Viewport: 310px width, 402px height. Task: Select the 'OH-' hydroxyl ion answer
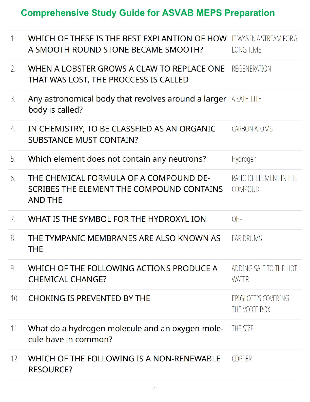[x=237, y=219]
